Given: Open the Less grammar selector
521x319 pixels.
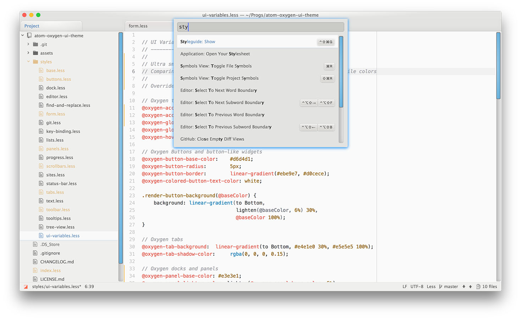Looking at the screenshot, I should pyautogui.click(x=431, y=287).
